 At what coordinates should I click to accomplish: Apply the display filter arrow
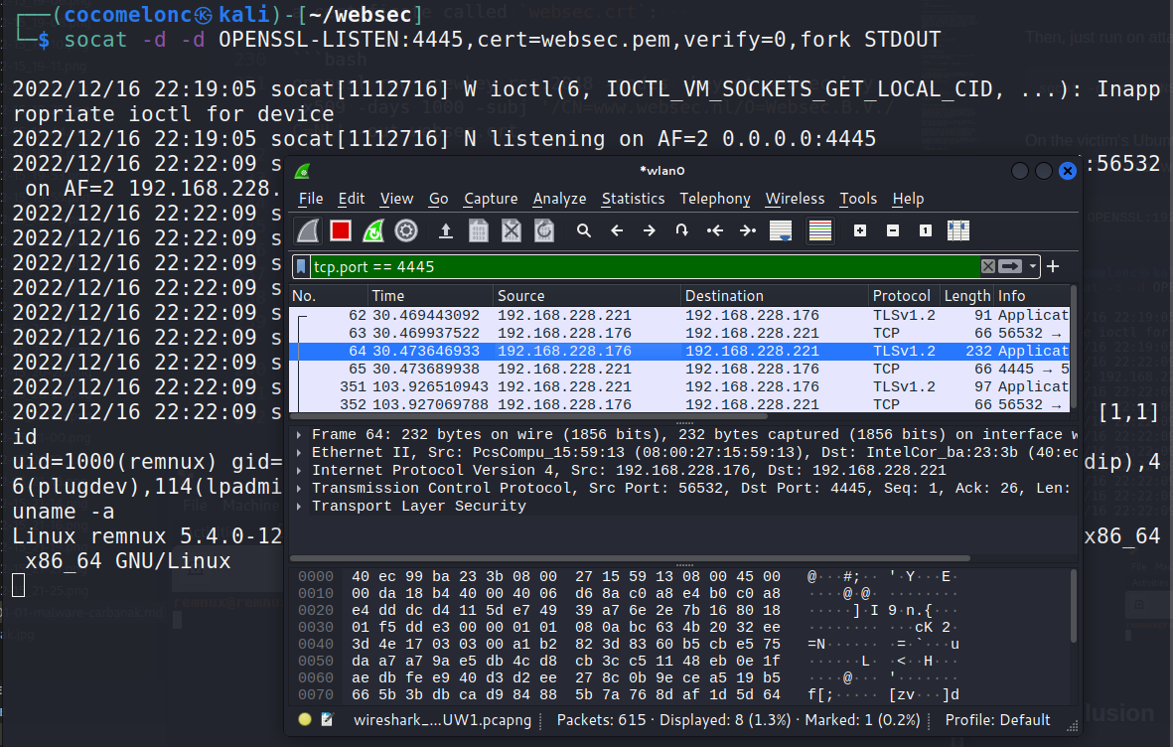(1010, 266)
